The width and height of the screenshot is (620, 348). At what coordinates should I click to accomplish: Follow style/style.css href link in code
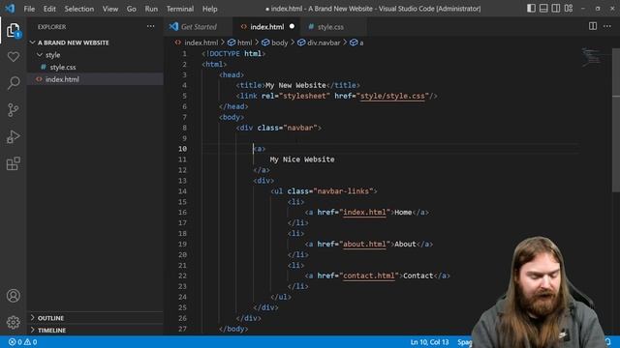[x=392, y=96]
